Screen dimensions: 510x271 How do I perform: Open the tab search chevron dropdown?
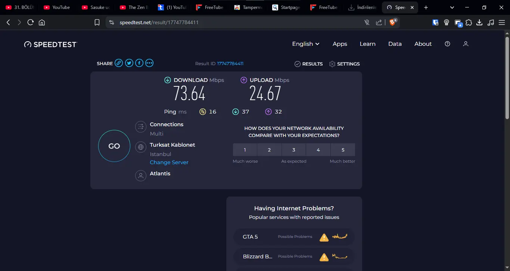(x=452, y=7)
